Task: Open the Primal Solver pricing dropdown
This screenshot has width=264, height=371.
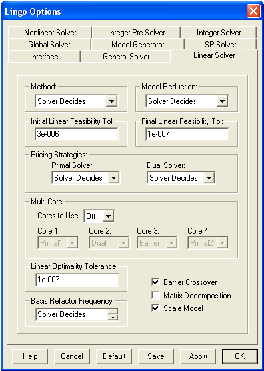Action: [85, 178]
